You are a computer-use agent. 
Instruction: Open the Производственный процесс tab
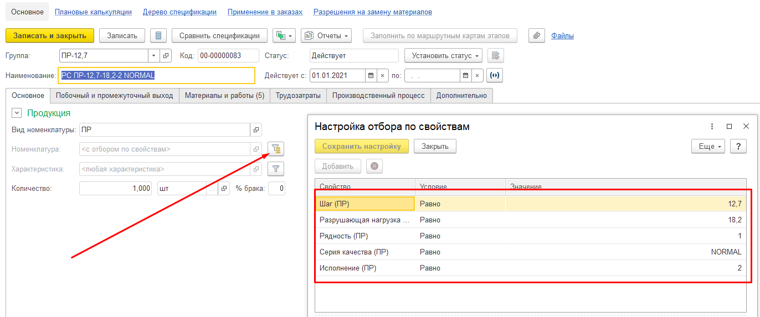[378, 95]
